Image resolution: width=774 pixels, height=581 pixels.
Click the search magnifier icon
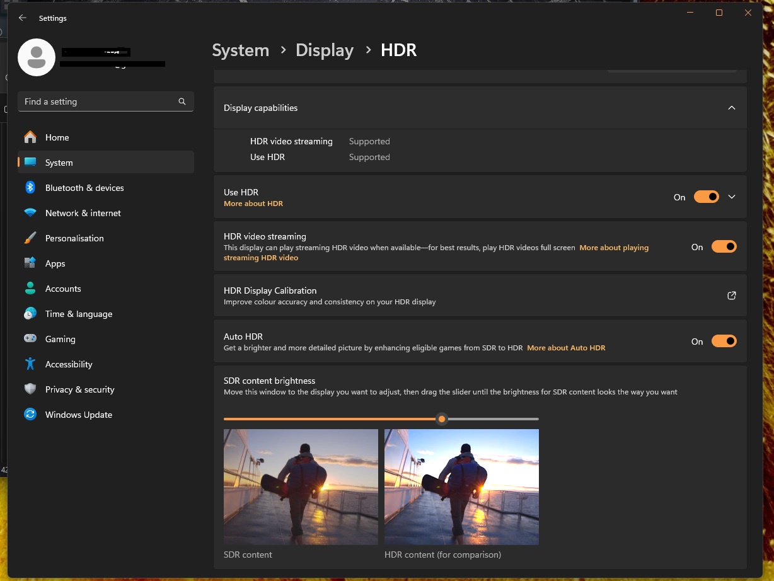182,101
